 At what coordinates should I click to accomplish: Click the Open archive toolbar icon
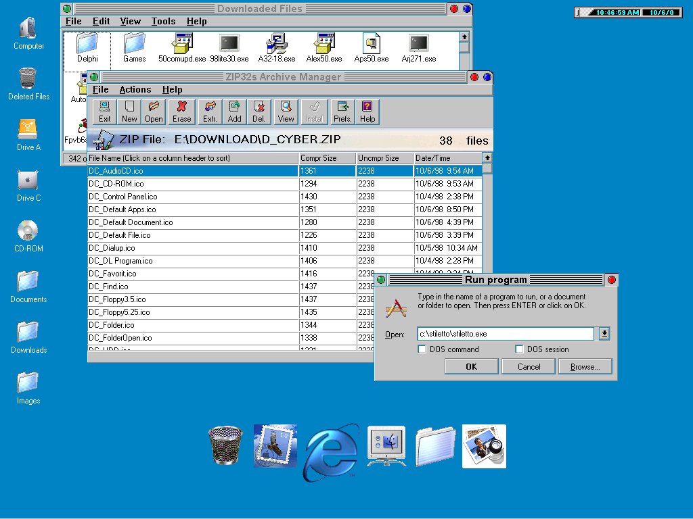pyautogui.click(x=154, y=112)
